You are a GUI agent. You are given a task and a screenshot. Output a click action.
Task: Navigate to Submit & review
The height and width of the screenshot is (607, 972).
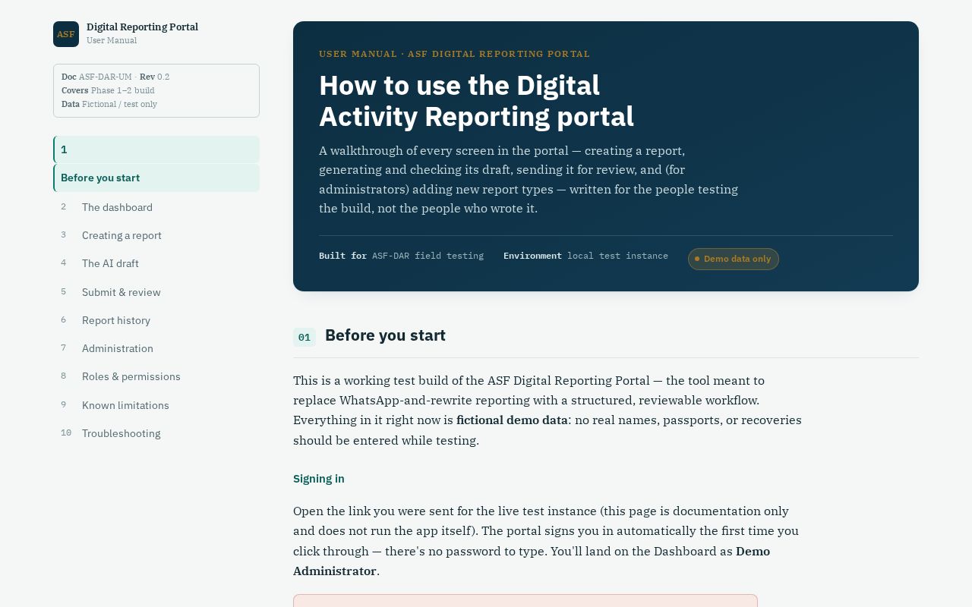(x=156, y=292)
